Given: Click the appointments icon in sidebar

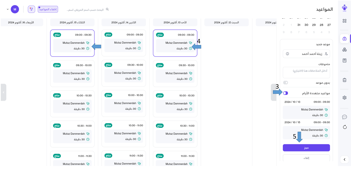Looking at the screenshot, I should (344, 39).
